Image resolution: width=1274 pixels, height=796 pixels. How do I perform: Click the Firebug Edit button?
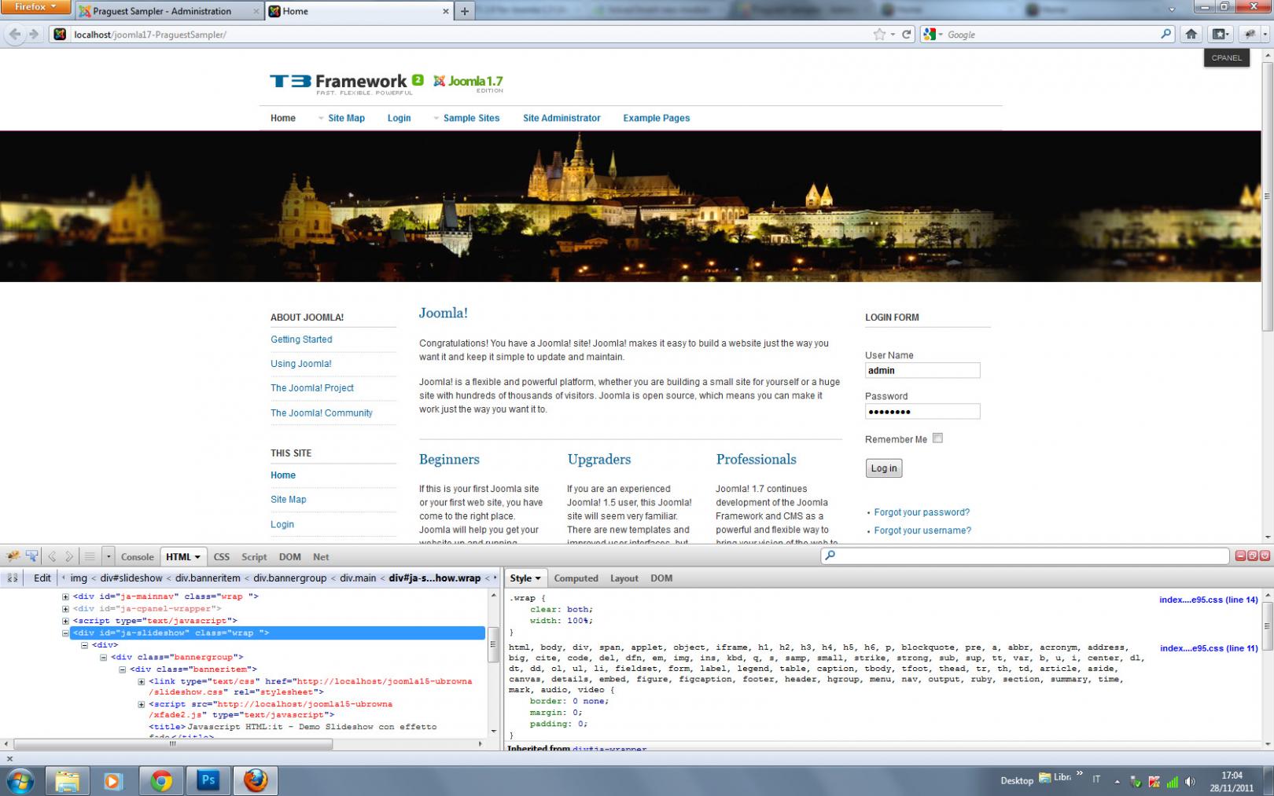42,578
